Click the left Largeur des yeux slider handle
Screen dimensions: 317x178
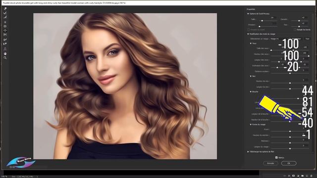tap(279, 61)
